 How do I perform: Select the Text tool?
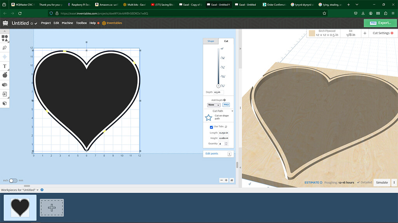5,66
